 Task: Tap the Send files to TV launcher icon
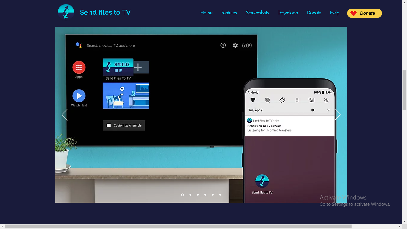(262, 181)
